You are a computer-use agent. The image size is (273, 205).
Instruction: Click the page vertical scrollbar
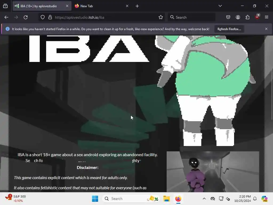(272, 94)
